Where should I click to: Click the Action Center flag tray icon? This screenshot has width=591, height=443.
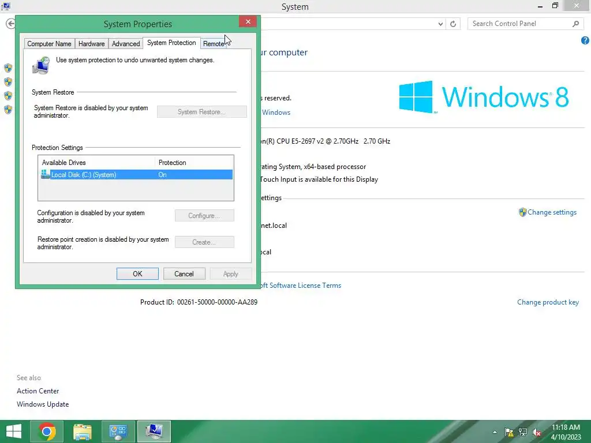[509, 432]
